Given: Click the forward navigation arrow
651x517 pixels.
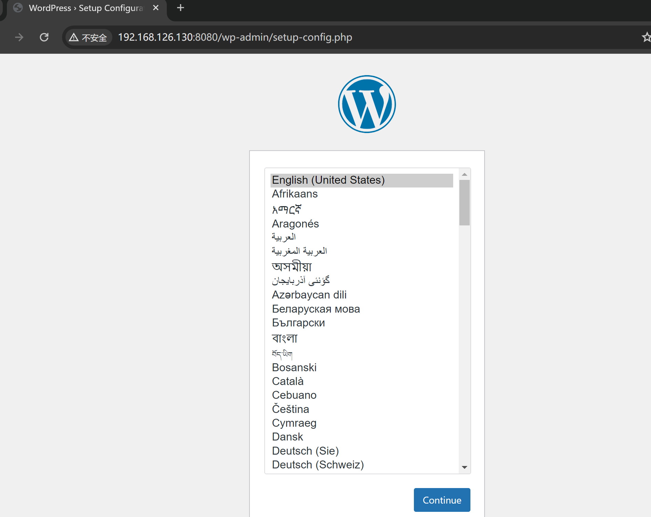Looking at the screenshot, I should (x=19, y=37).
